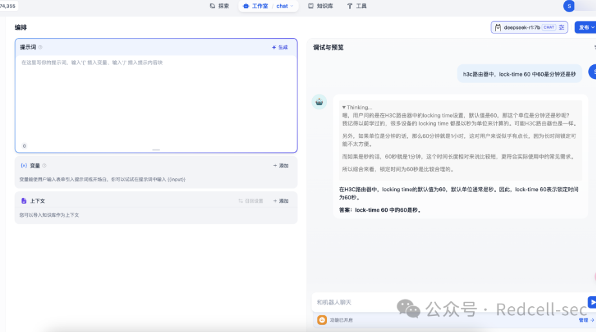Open 召回设置 retrieval settings
596x332 pixels.
[x=251, y=201]
